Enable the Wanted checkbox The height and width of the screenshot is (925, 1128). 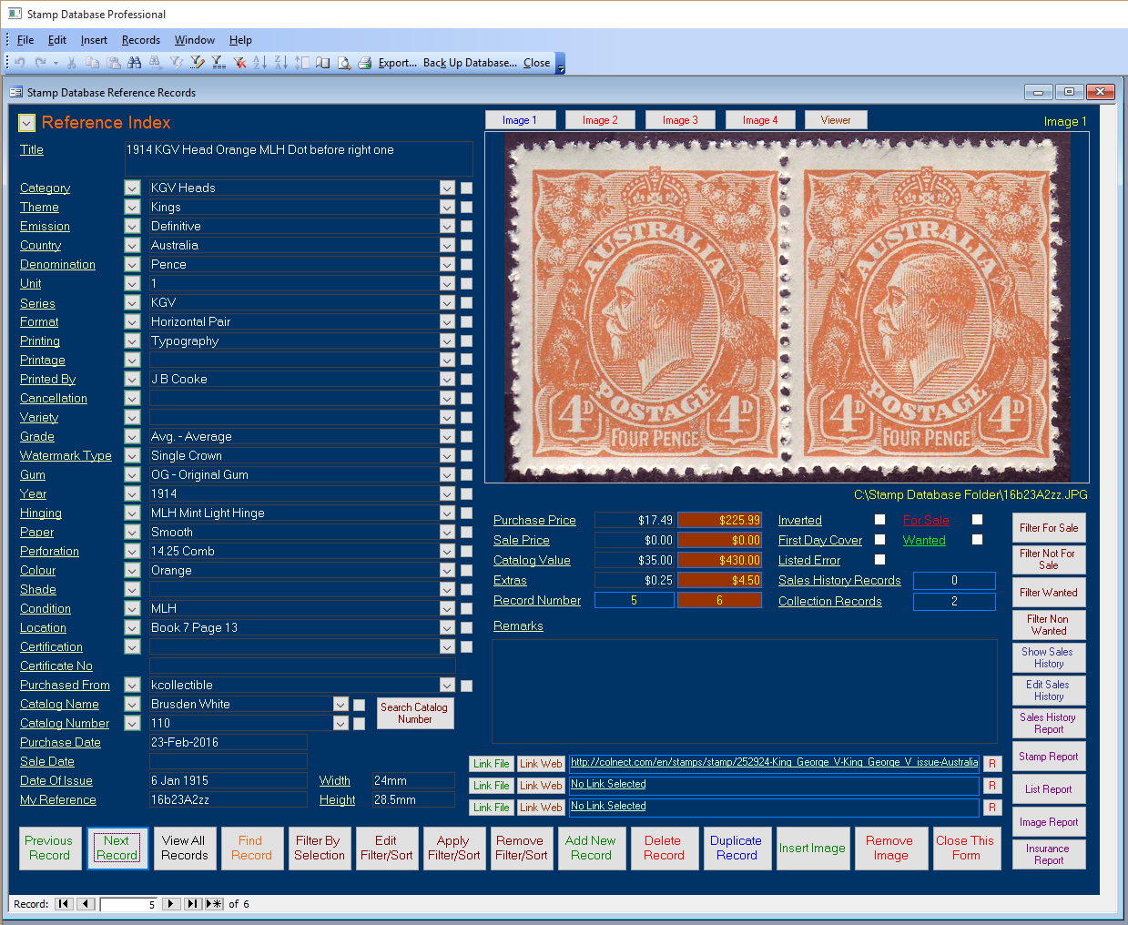[977, 540]
